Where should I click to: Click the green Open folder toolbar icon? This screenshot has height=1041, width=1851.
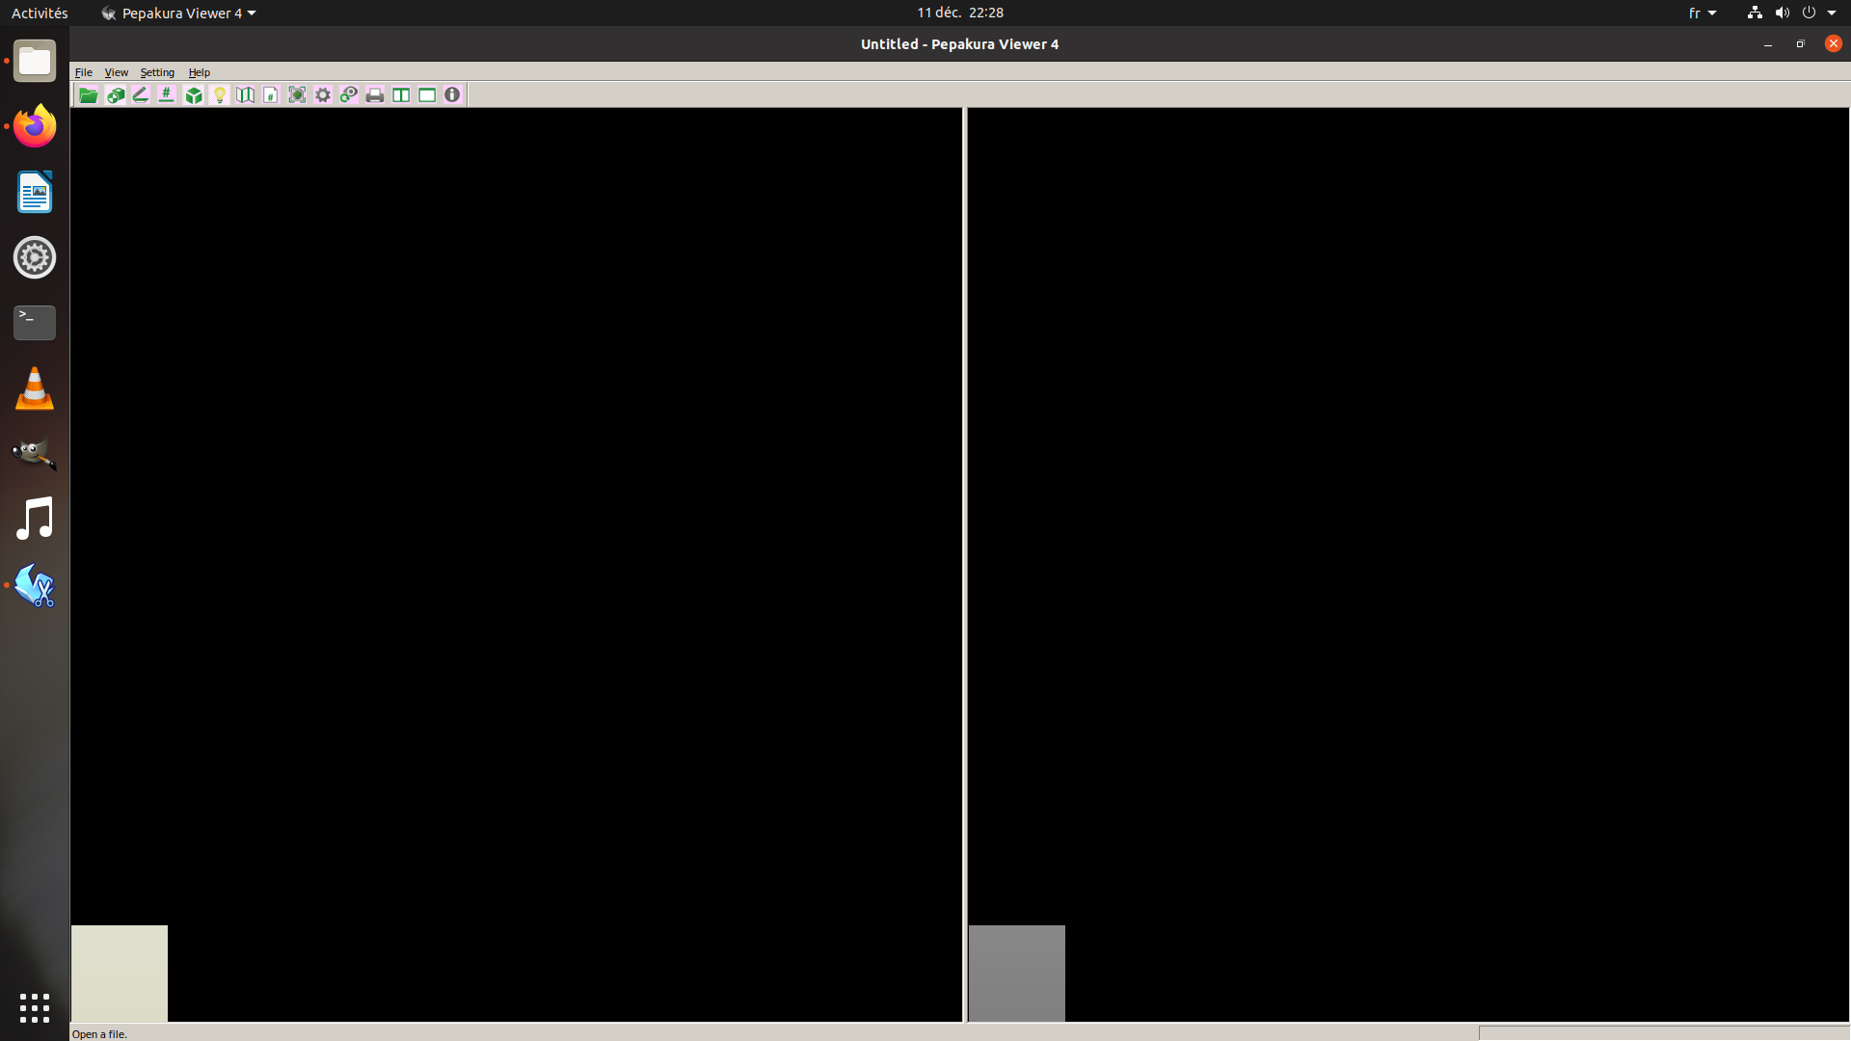coord(88,94)
